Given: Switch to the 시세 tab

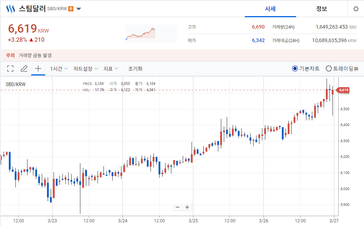Looking at the screenshot, I should pos(270,9).
